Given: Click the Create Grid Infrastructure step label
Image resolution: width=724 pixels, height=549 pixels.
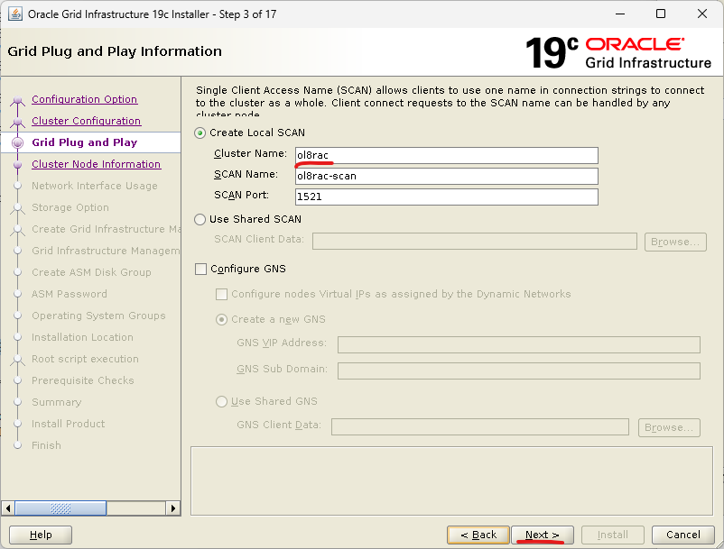Looking at the screenshot, I should click(x=106, y=229).
